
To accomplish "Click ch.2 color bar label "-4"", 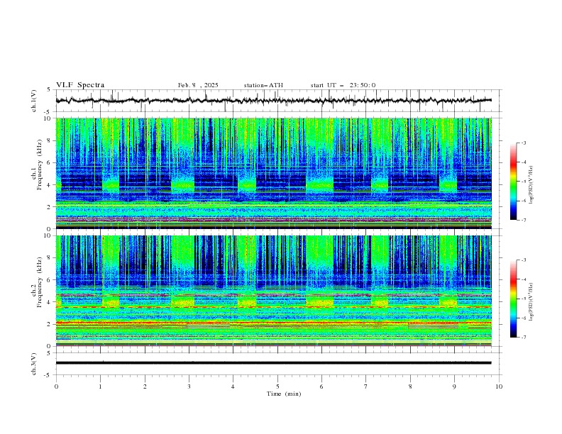I will [x=524, y=279].
